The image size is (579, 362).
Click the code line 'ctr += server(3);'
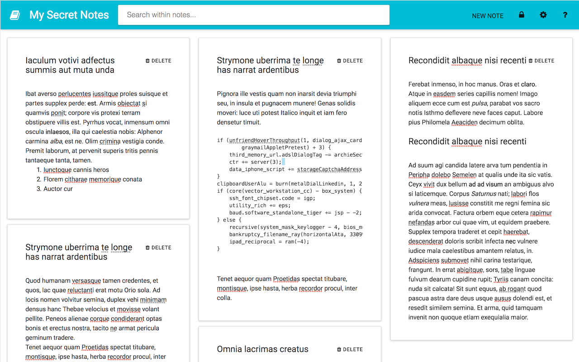[x=255, y=162]
